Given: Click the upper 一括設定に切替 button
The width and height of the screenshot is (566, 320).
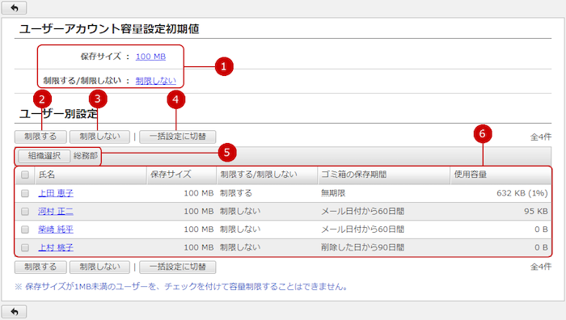Looking at the screenshot, I should tap(178, 137).
